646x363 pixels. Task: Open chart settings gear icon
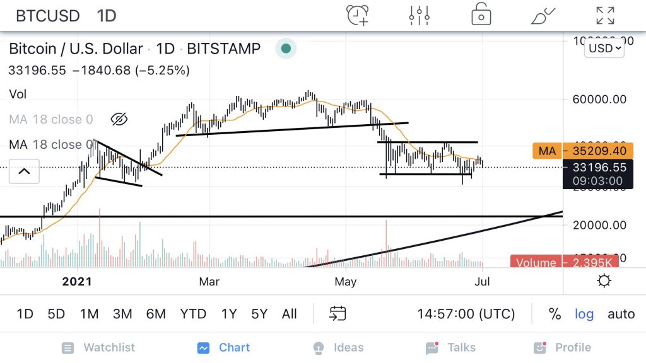pyautogui.click(x=604, y=281)
